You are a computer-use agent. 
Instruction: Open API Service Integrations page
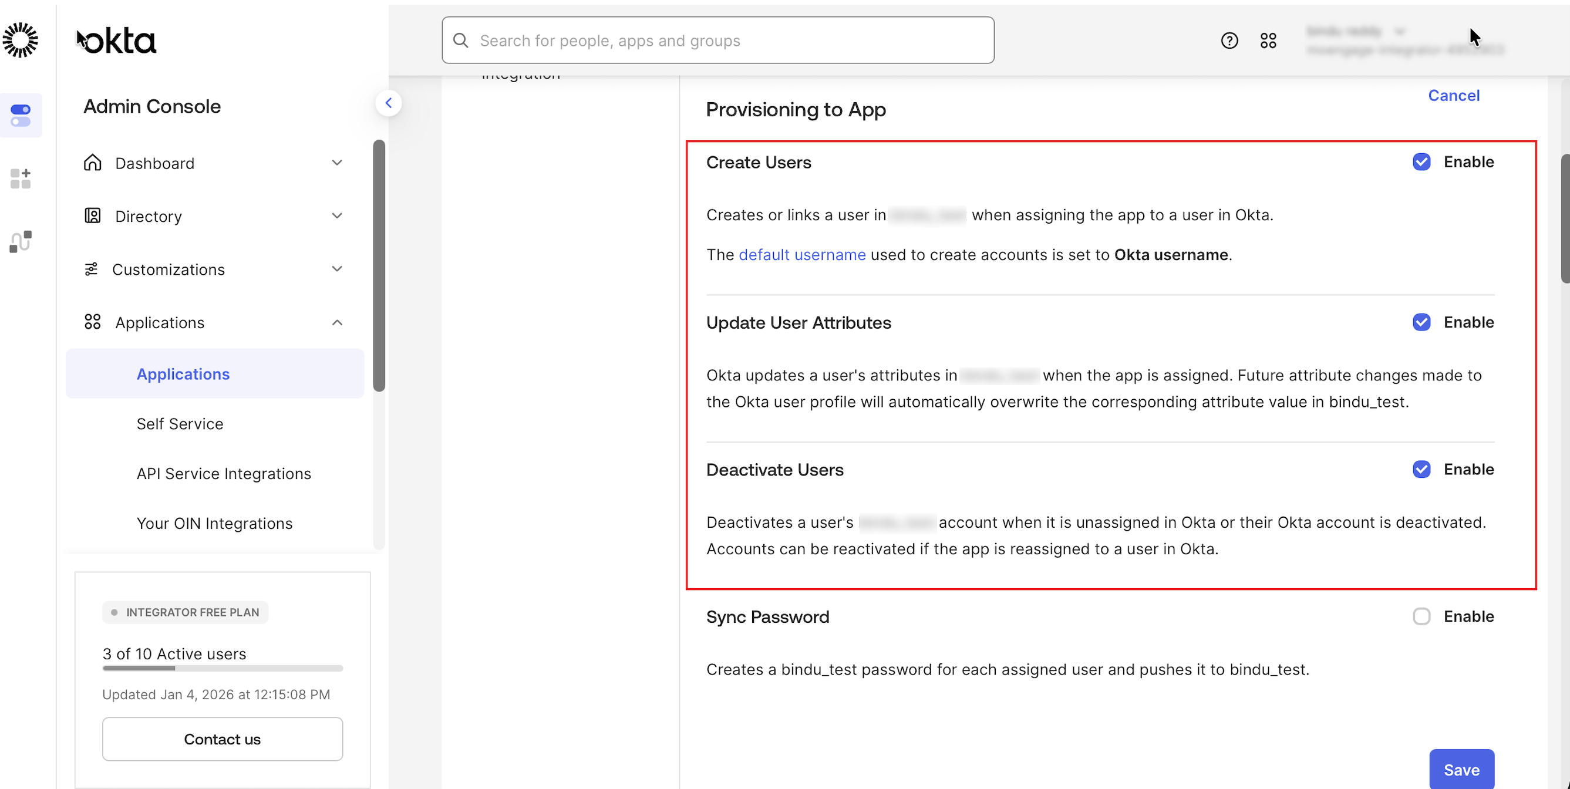[224, 473]
